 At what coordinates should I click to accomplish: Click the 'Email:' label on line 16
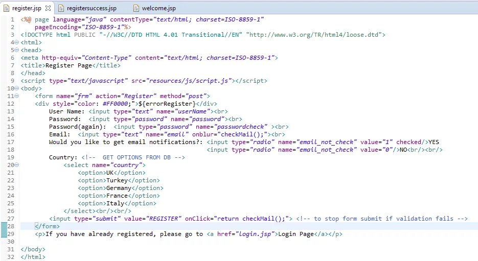tap(59, 134)
